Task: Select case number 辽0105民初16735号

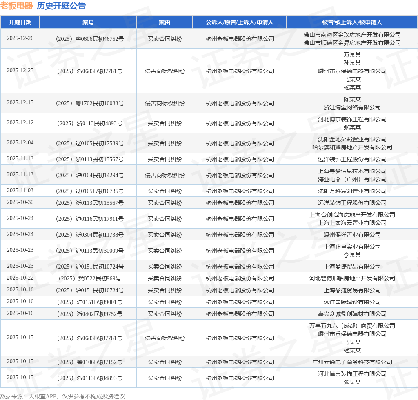Action: 100,191
